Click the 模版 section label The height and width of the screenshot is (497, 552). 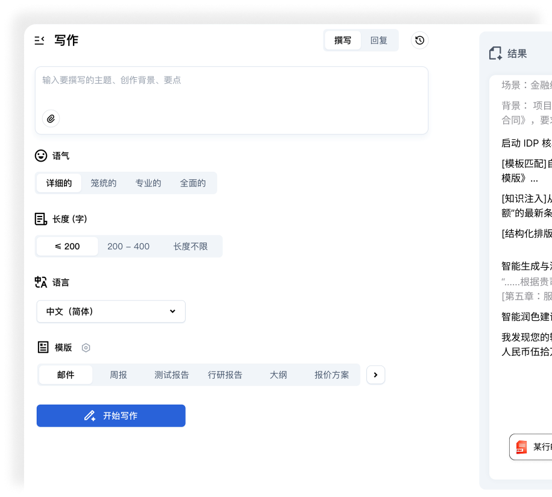pyautogui.click(x=63, y=347)
